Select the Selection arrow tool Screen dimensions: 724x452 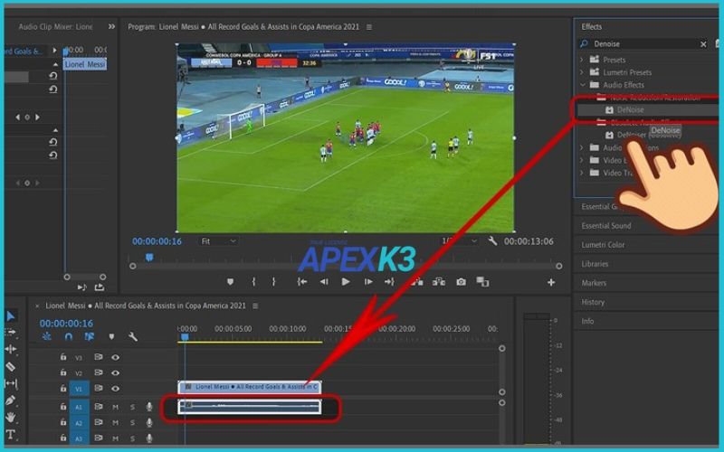point(11,316)
